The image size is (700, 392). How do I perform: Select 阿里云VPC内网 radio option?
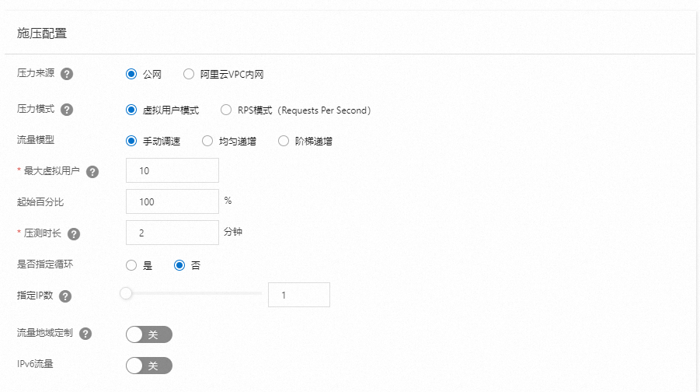click(x=189, y=74)
